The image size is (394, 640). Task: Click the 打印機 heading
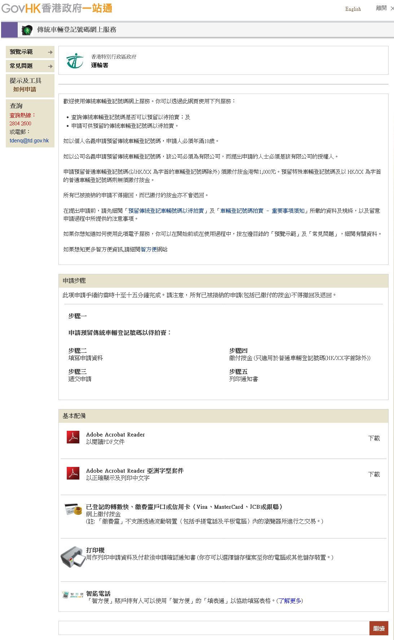pyautogui.click(x=95, y=550)
